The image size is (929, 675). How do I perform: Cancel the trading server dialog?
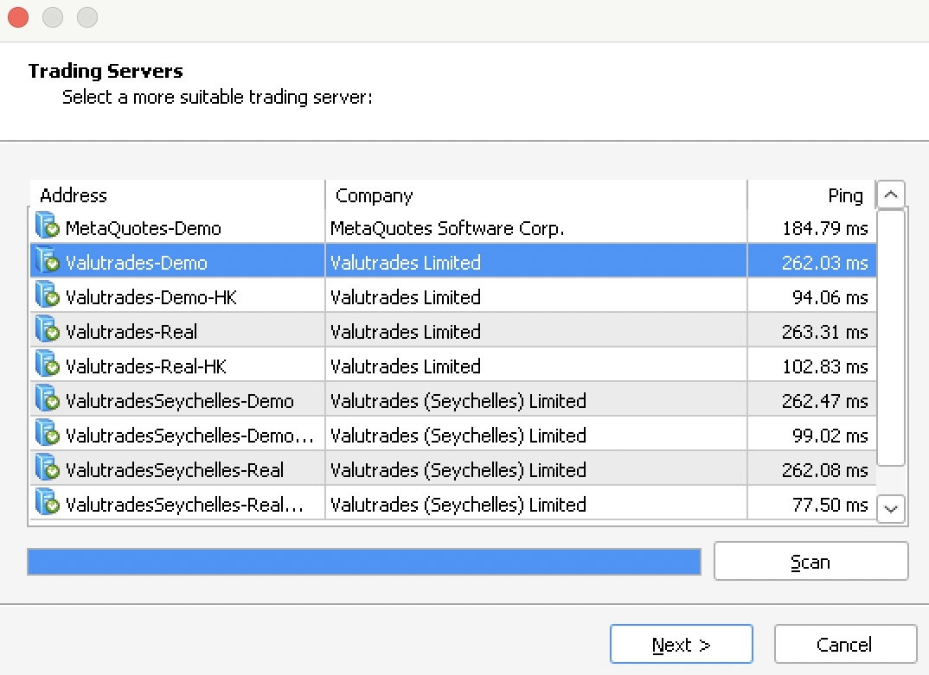click(x=844, y=645)
